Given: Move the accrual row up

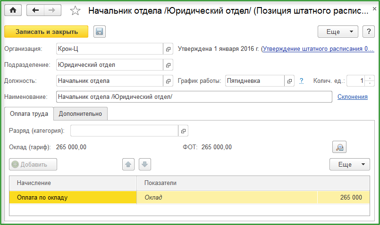Looking at the screenshot, I should [128, 164].
